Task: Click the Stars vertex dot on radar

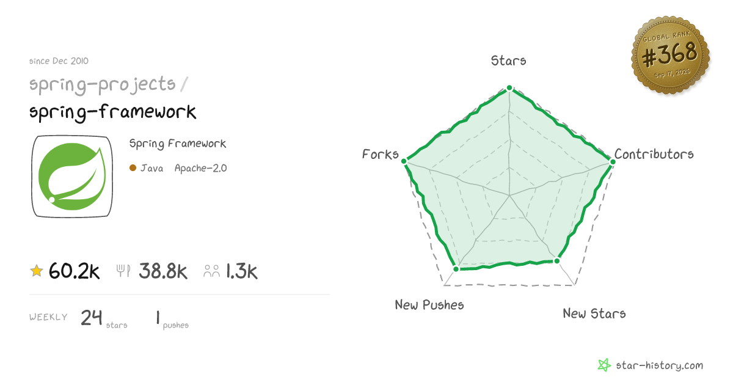Action: coord(509,89)
